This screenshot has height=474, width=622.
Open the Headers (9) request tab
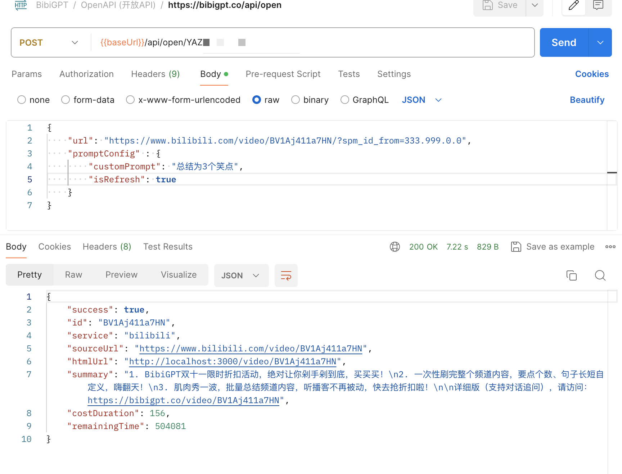(155, 74)
